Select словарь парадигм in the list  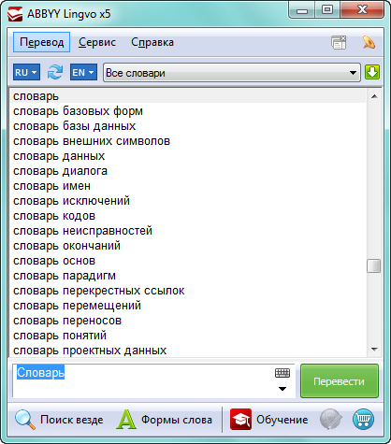[188, 276]
